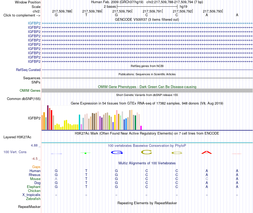
Task: Click the smaller olive C PhyloP logo
Action: point(177,153)
